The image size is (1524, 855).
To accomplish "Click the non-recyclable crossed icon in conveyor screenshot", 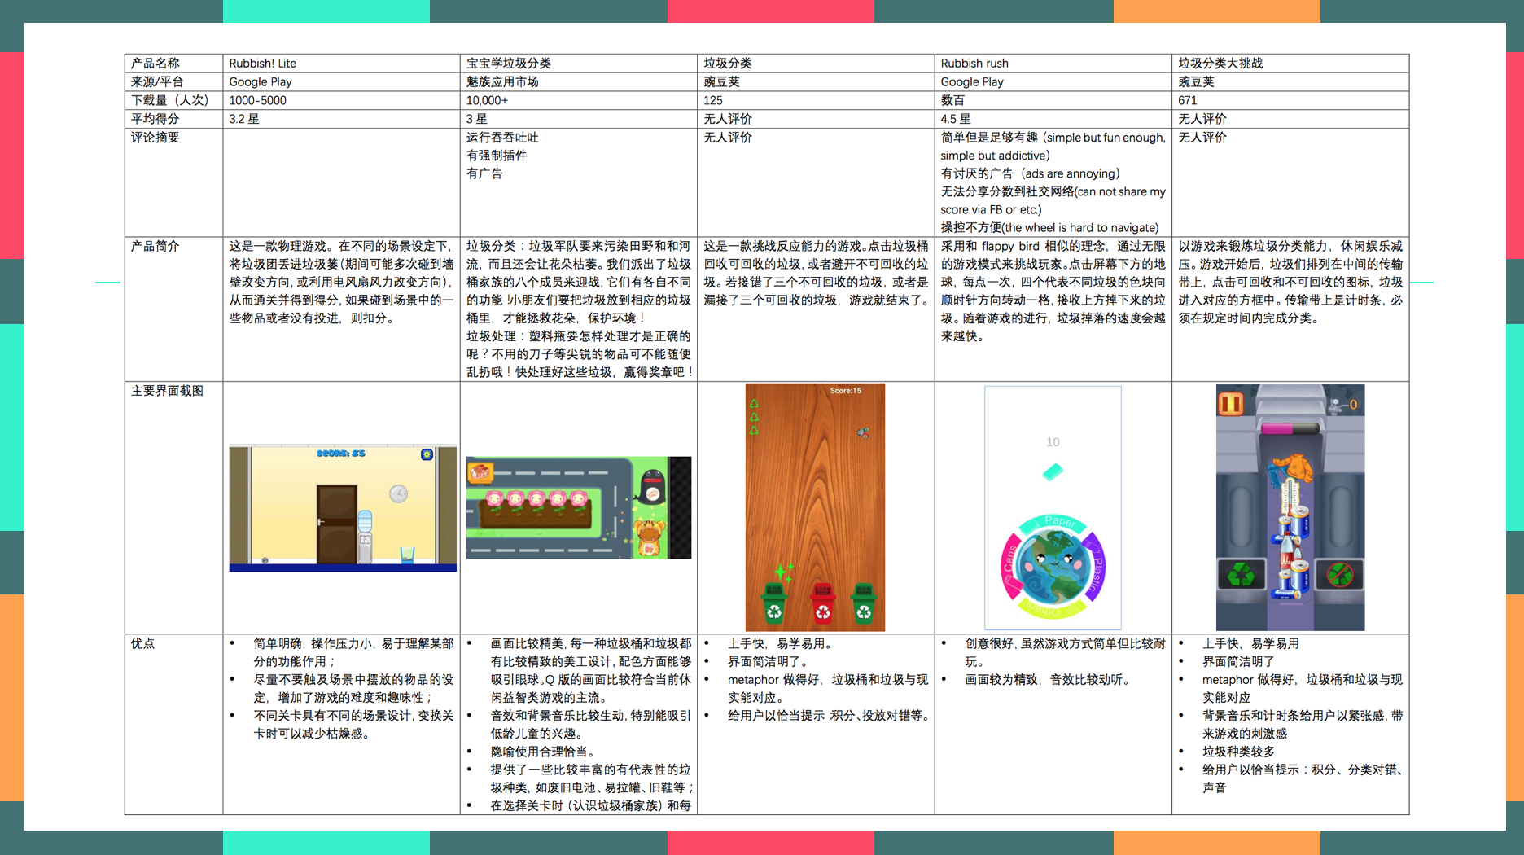I will coord(1339,576).
